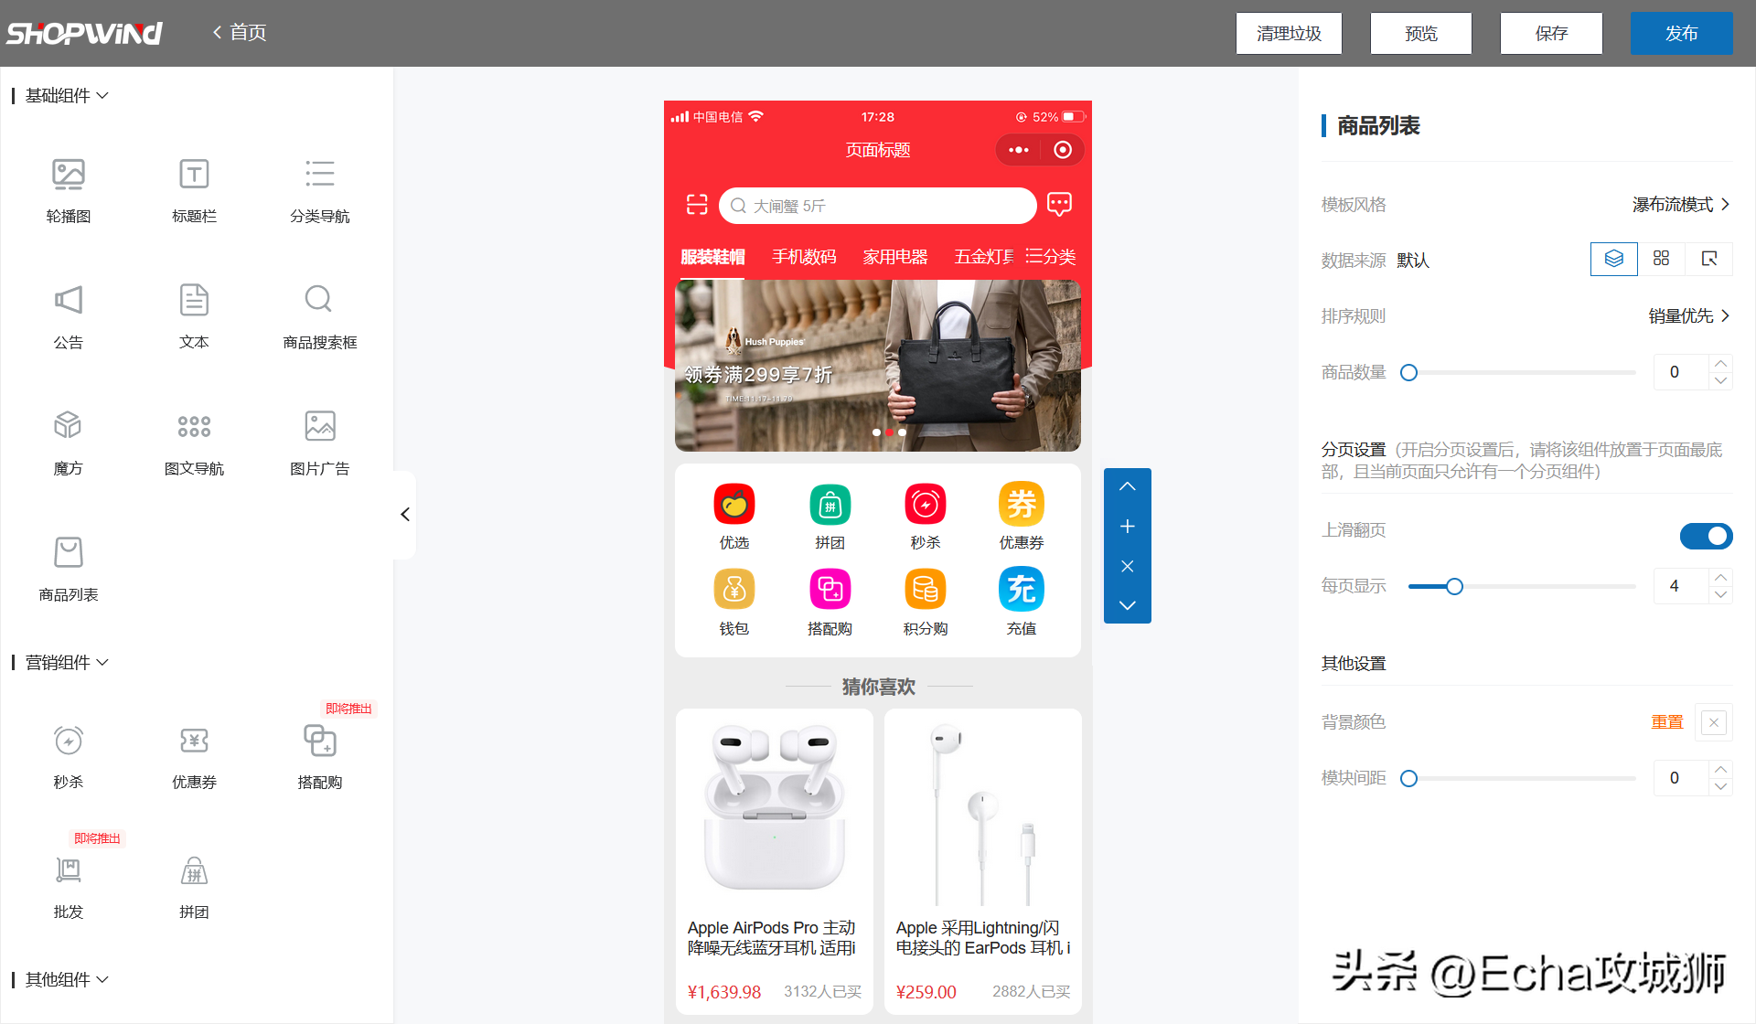Add the 批发 wholesale component
This screenshot has height=1024, width=1756.
(x=69, y=887)
